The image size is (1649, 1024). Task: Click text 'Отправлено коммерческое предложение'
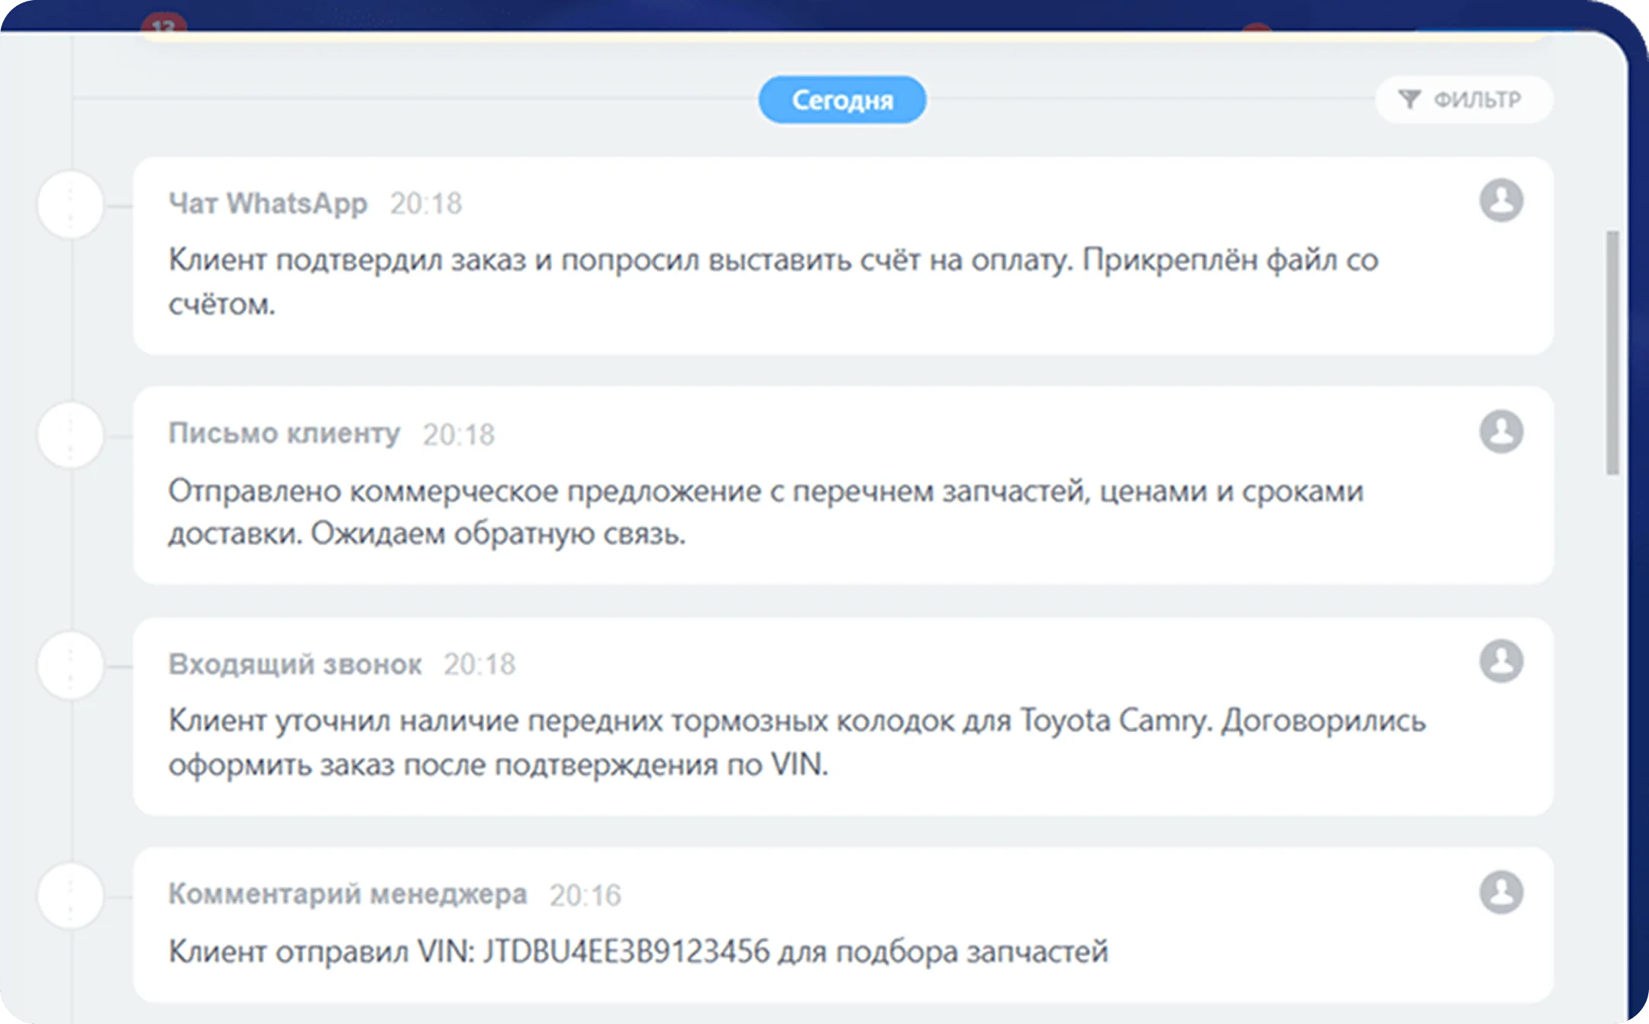[464, 491]
